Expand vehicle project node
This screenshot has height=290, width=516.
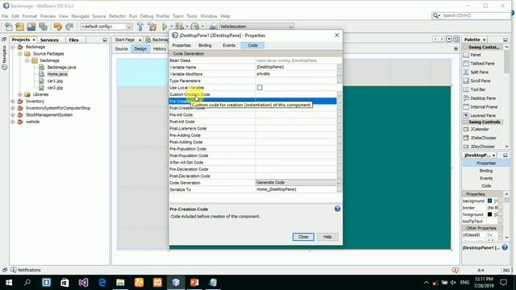coord(13,122)
